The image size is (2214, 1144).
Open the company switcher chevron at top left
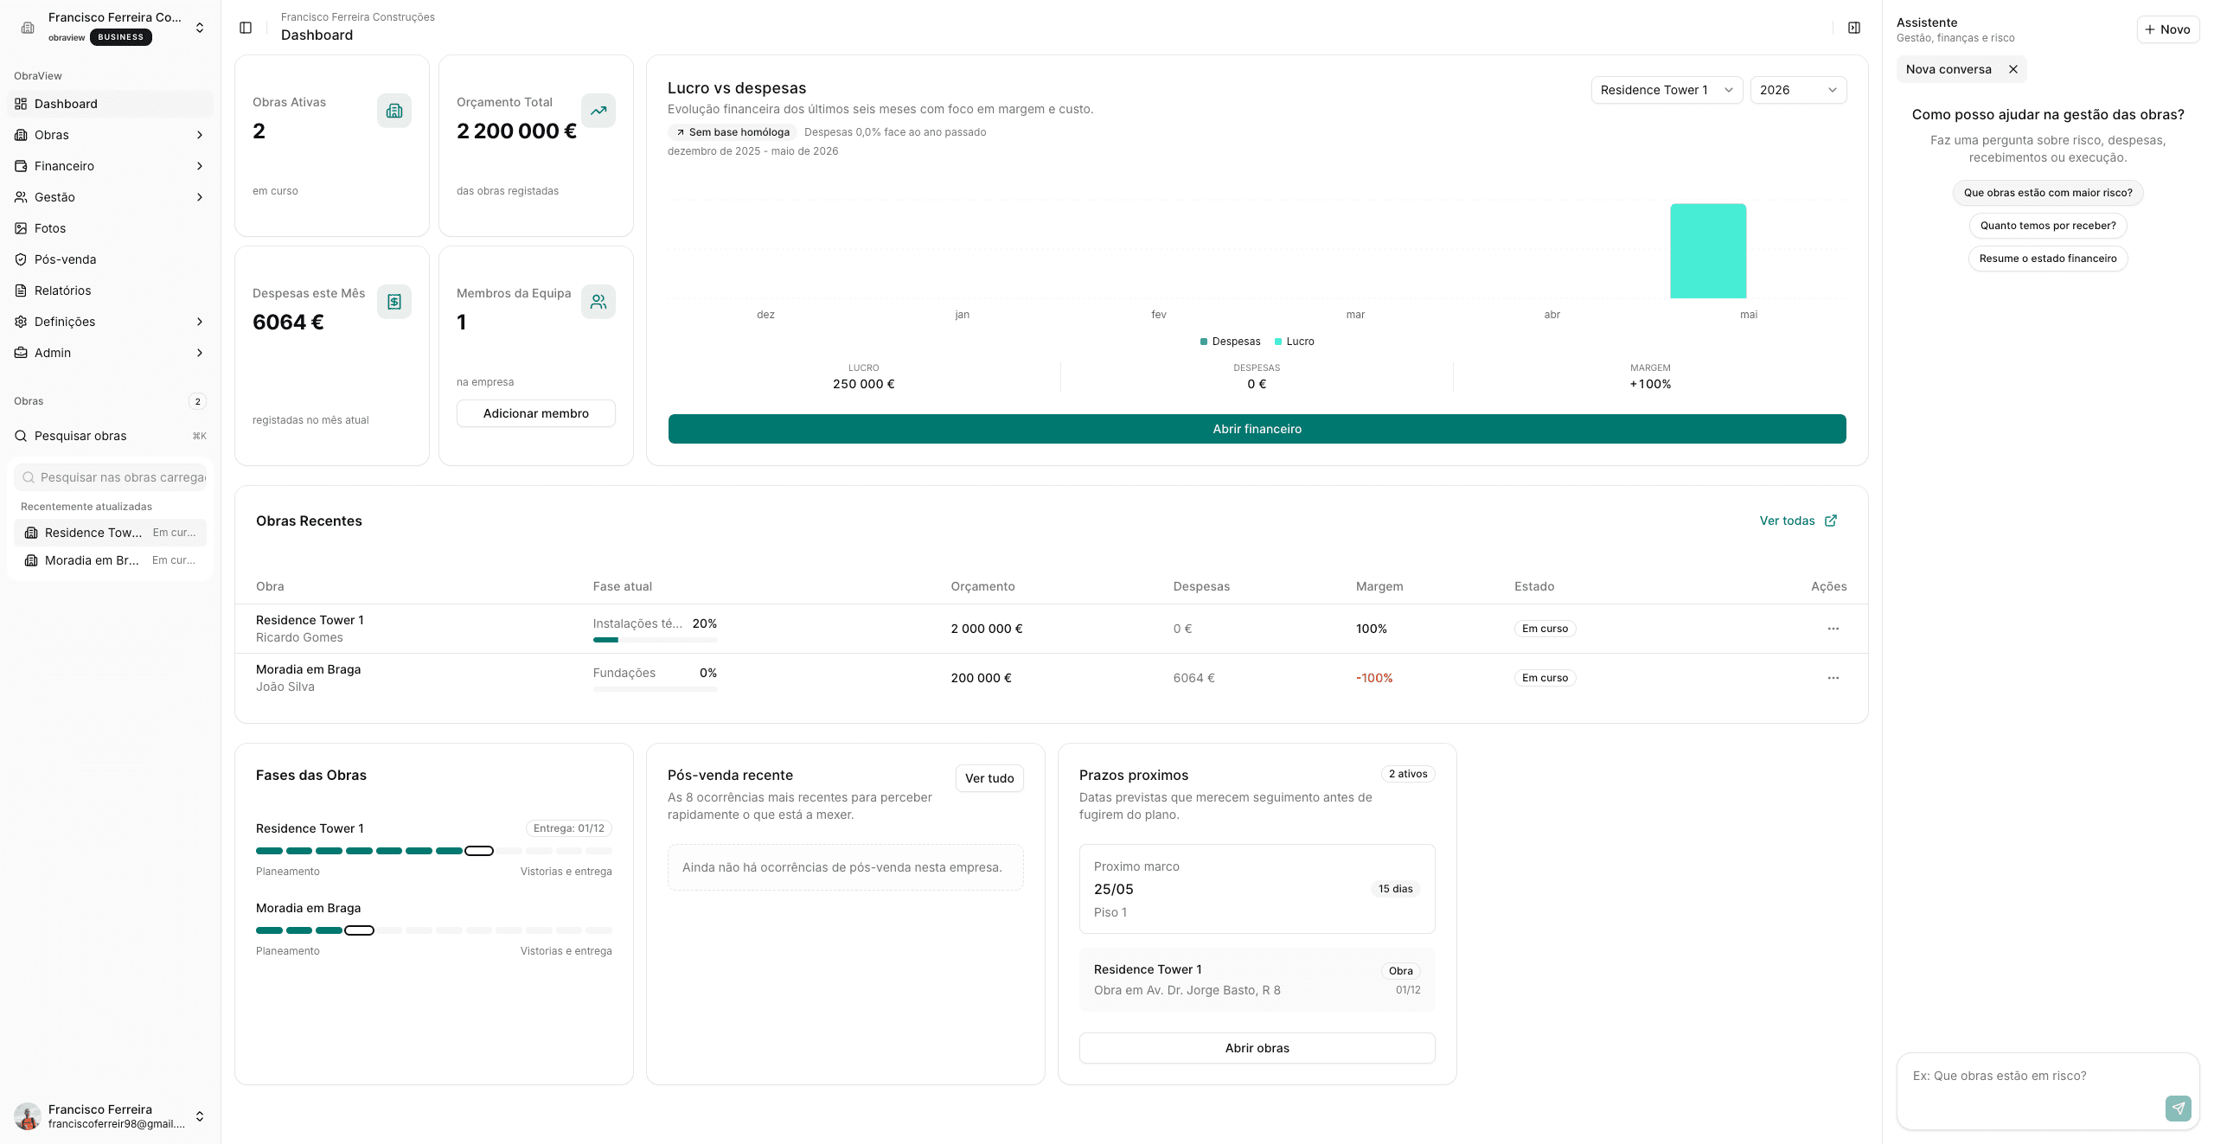(200, 28)
